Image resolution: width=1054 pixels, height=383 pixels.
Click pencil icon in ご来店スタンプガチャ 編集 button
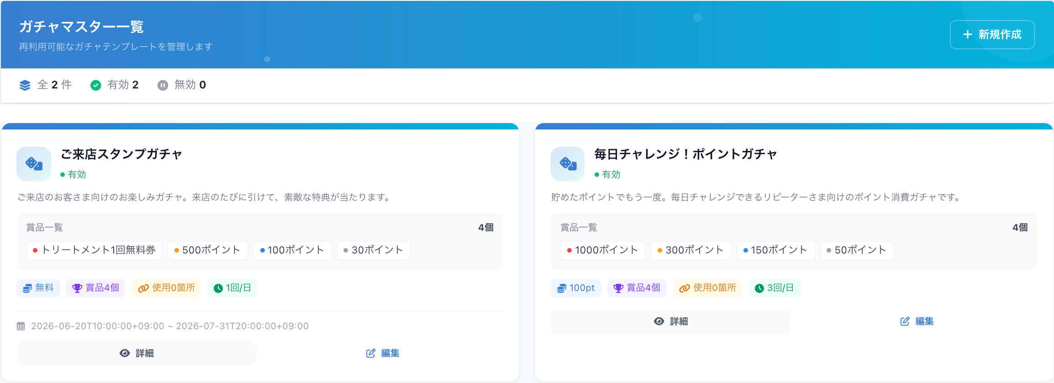(x=371, y=353)
